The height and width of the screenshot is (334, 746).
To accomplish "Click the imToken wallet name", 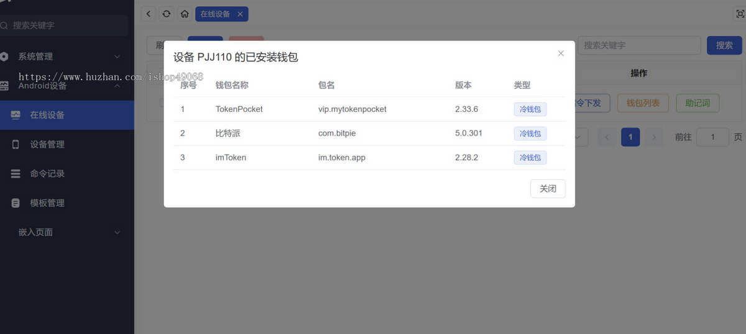I will pyautogui.click(x=231, y=158).
